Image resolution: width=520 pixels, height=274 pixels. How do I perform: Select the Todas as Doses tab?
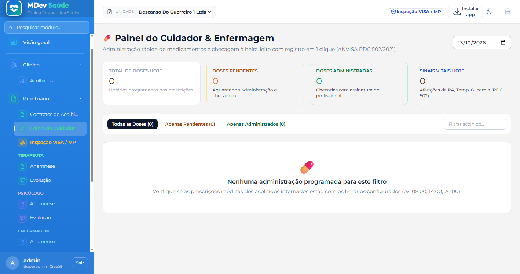133,124
